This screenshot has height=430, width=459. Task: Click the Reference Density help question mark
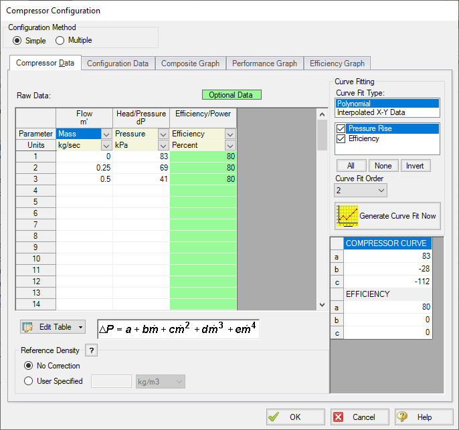[x=92, y=350]
